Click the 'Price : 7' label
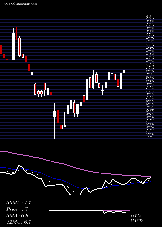 pyautogui.click(x=17, y=209)
